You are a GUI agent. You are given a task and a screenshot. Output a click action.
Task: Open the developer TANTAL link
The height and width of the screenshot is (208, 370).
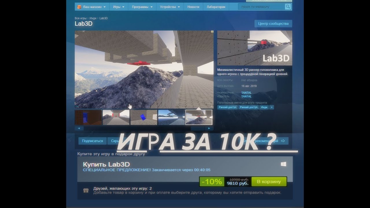coord(246,93)
